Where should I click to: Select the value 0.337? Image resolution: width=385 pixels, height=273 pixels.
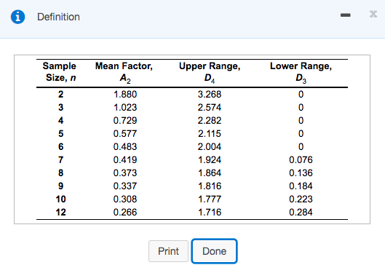click(x=125, y=186)
